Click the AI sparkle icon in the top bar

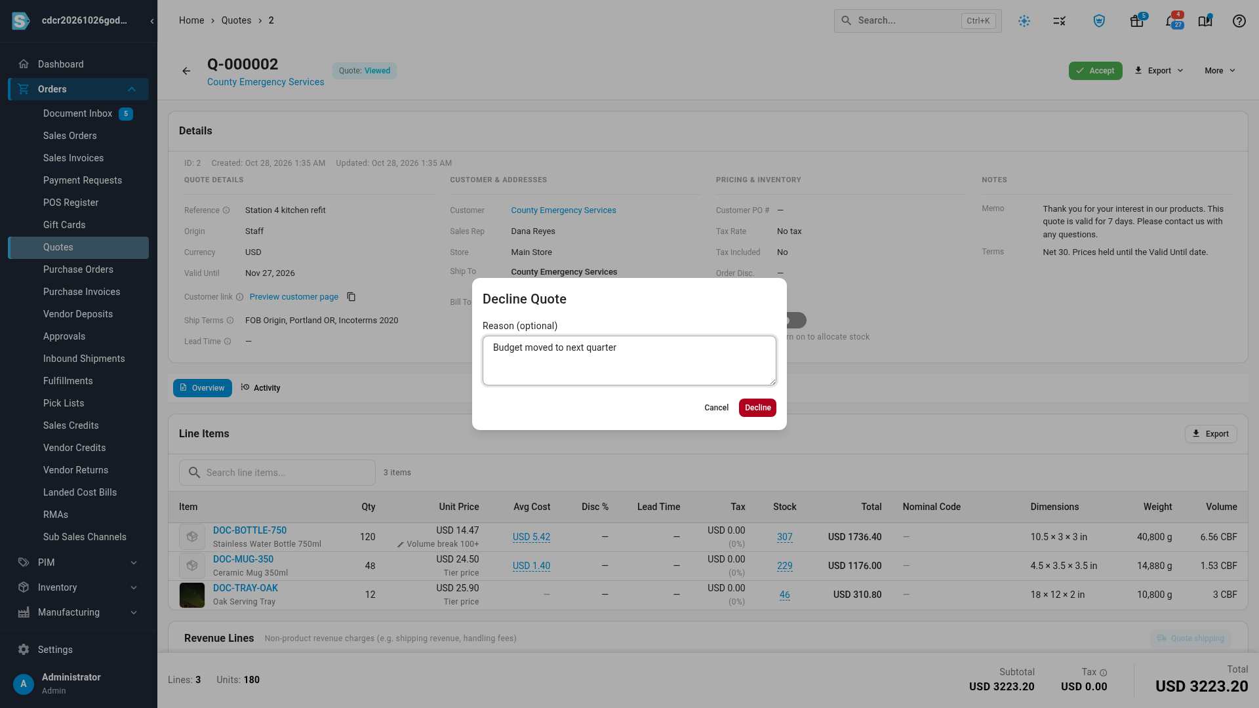[1024, 21]
